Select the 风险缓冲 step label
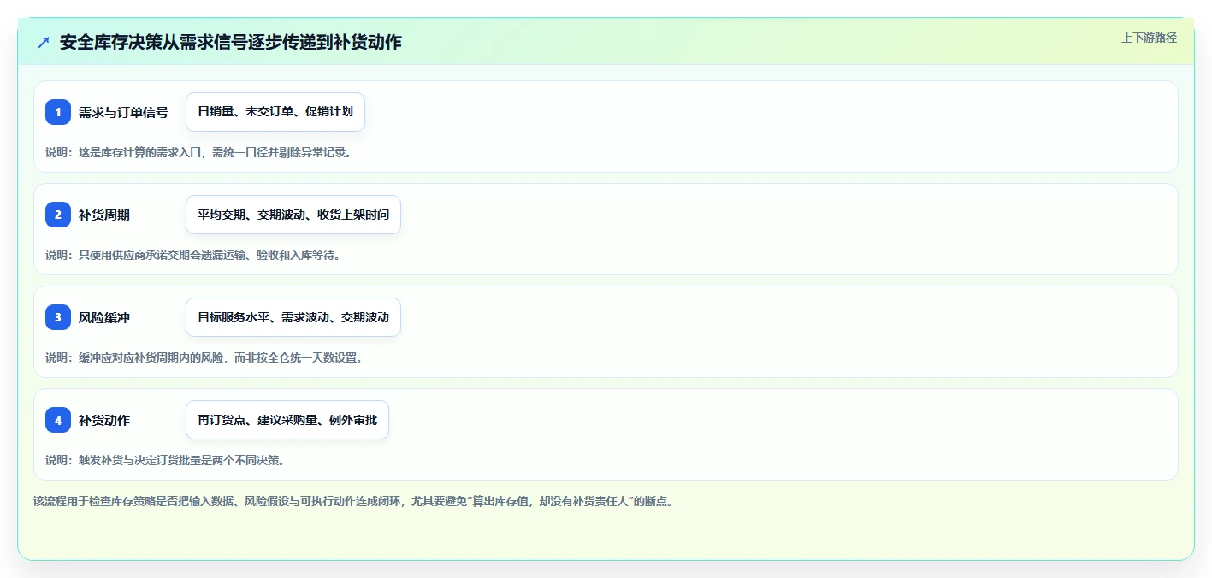This screenshot has width=1212, height=578. 104,317
